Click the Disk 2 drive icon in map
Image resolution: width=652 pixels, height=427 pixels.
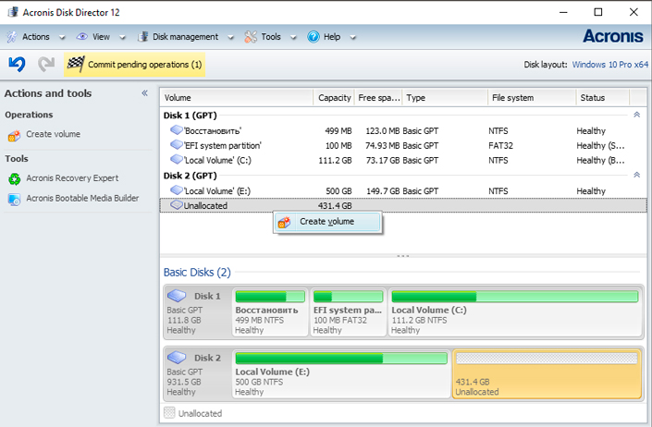[177, 357]
